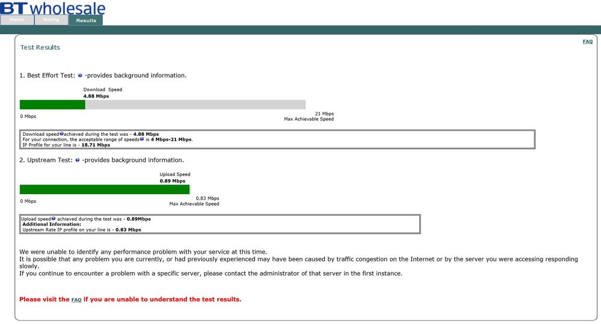The width and height of the screenshot is (601, 324).
Task: Click info icon beside Best Effort Test
Action: click(80, 76)
